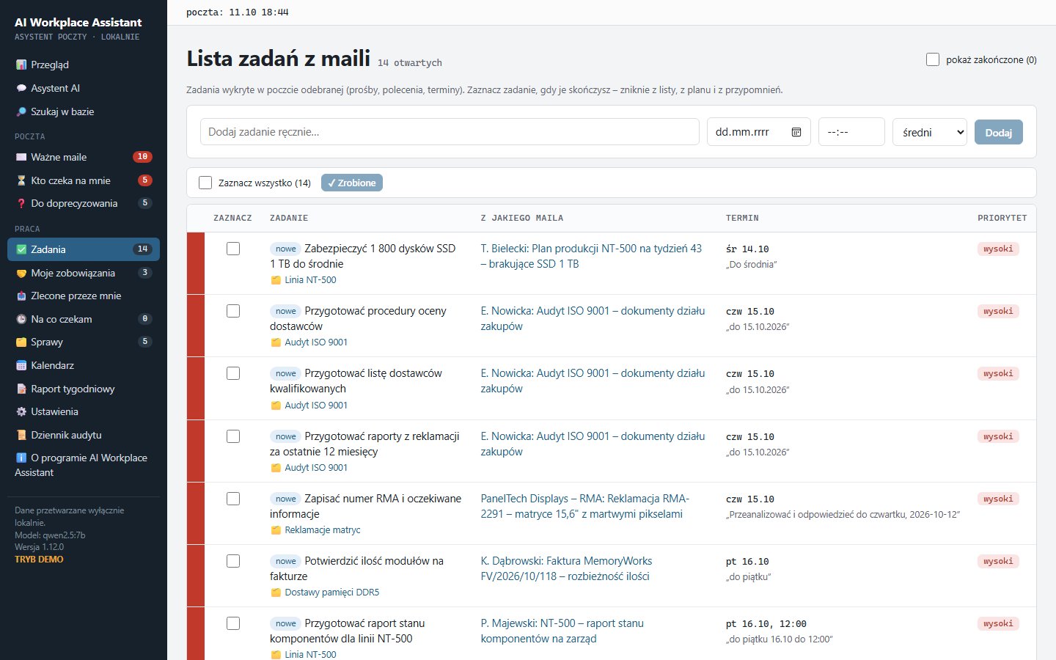Image resolution: width=1056 pixels, height=660 pixels.
Task: Click the Raport tygodniowy document icon
Action: coord(21,389)
